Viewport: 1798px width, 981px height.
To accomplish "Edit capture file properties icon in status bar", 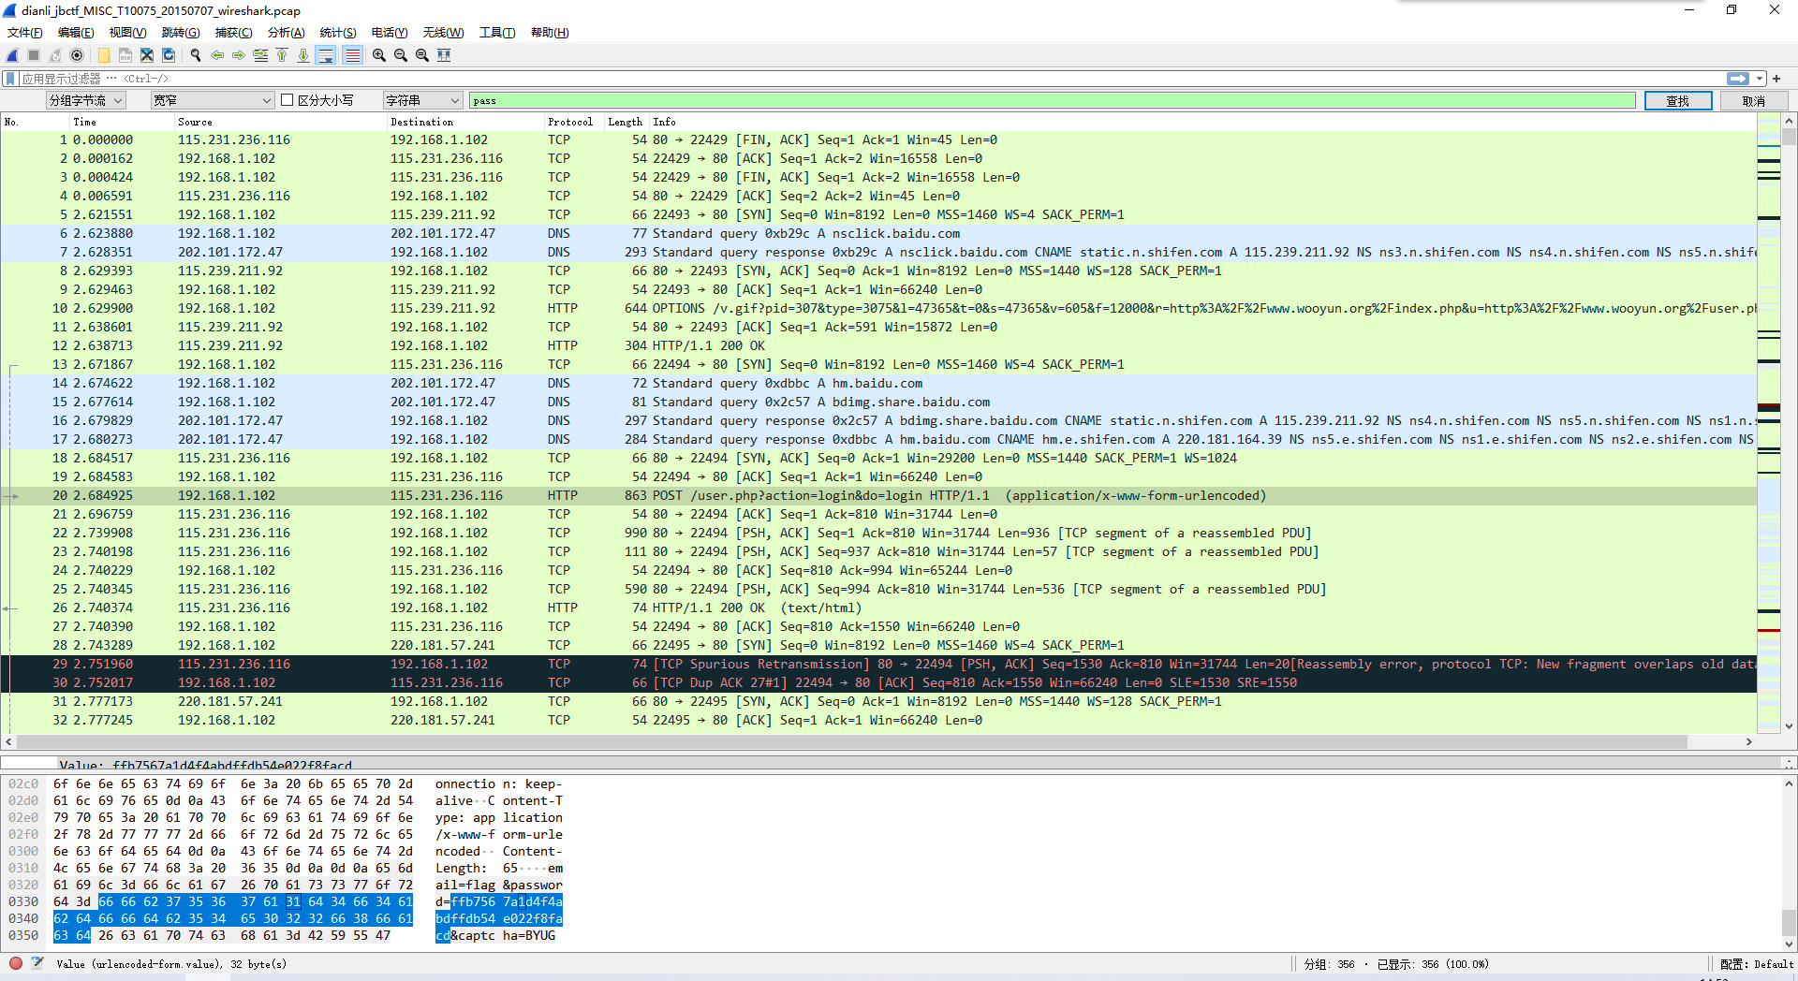I will click(37, 963).
